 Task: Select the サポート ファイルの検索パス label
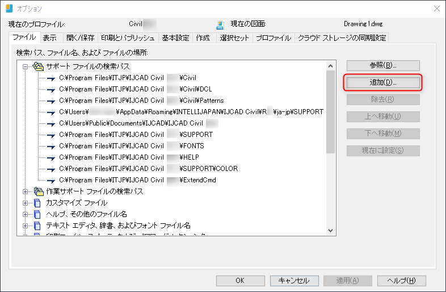point(88,66)
